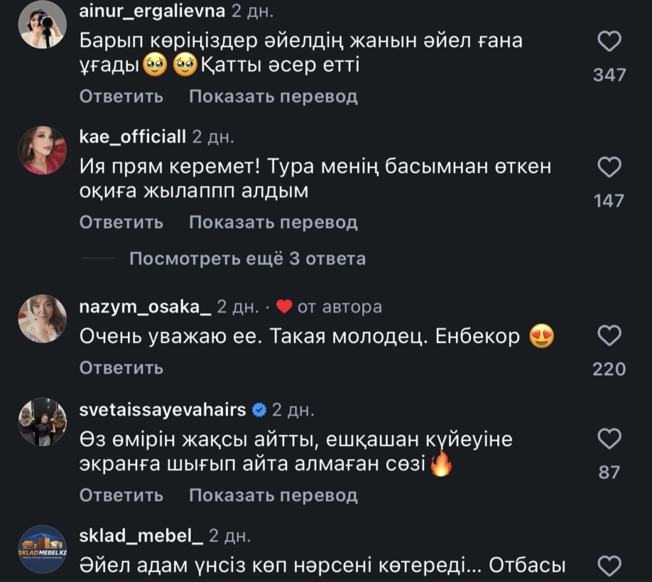Expand «Посмотреть ещё 3 ответа» replies

point(247,259)
